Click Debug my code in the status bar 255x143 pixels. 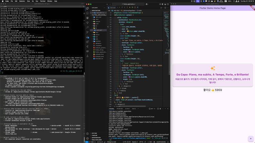pos(112,142)
